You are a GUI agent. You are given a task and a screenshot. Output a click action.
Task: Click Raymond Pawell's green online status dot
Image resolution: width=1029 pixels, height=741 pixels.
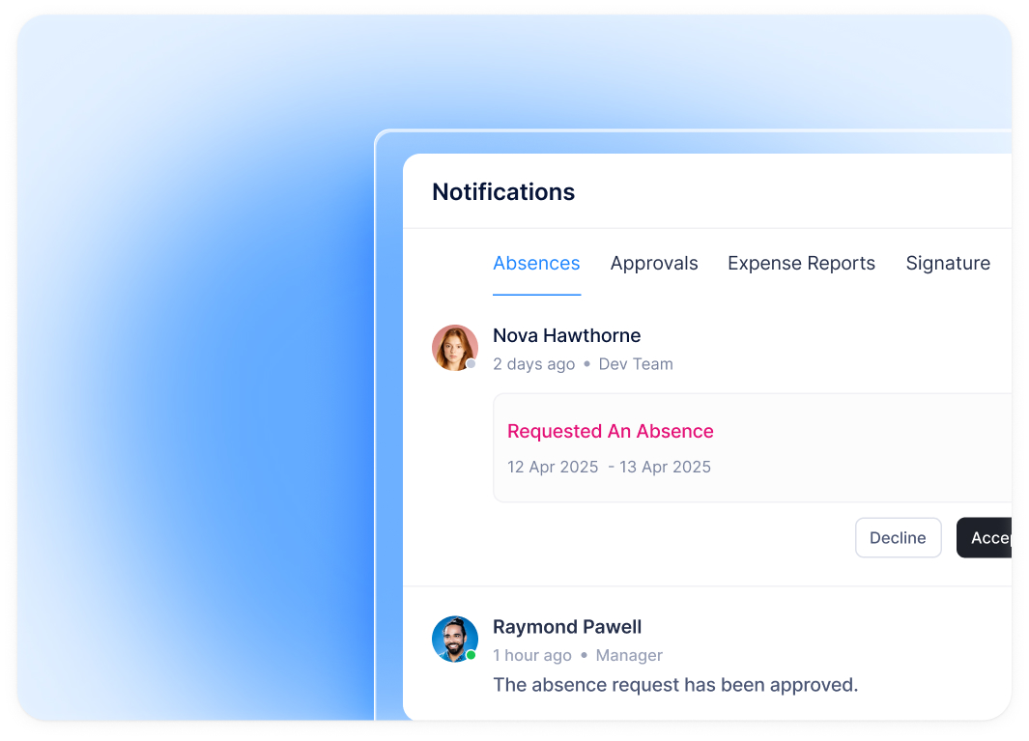472,655
